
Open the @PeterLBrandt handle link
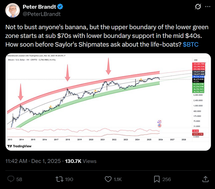click(42, 14)
